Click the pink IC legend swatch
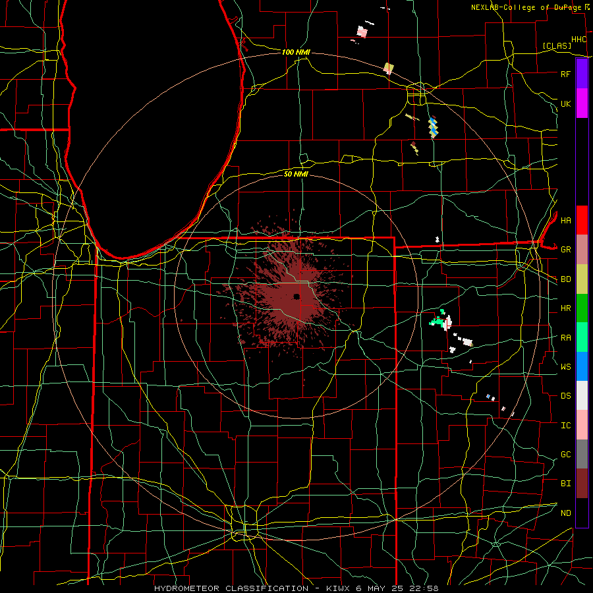 [x=582, y=425]
